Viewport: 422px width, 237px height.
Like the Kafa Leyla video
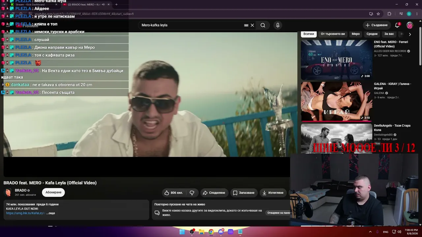point(174,193)
